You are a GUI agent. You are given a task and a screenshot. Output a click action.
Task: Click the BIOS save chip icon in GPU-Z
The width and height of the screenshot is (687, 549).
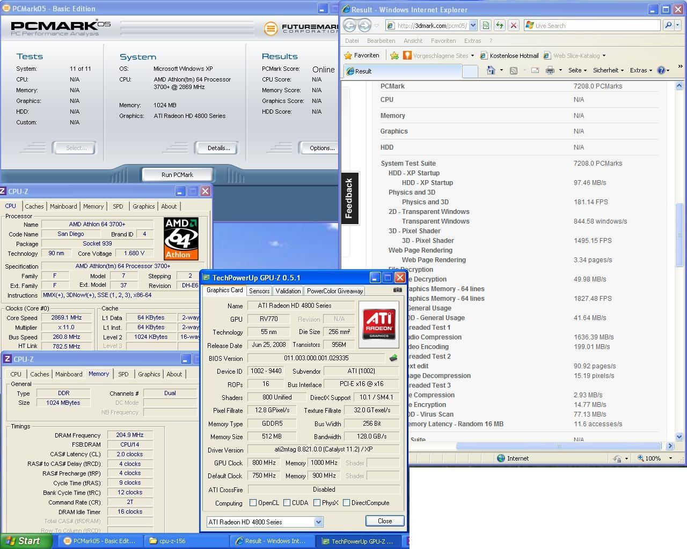[x=393, y=358]
